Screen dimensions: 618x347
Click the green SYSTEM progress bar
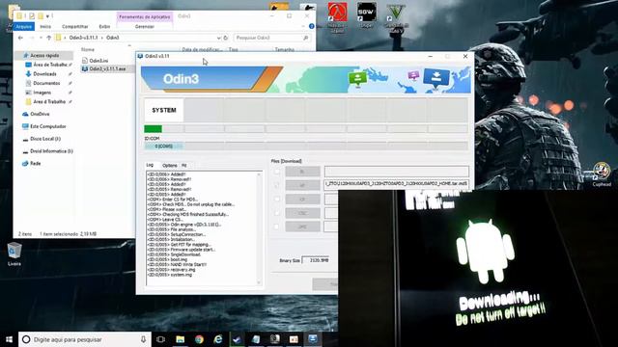click(153, 128)
